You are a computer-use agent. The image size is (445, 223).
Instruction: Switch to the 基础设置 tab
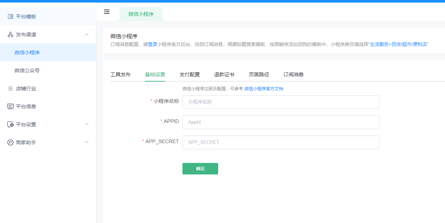tap(155, 74)
